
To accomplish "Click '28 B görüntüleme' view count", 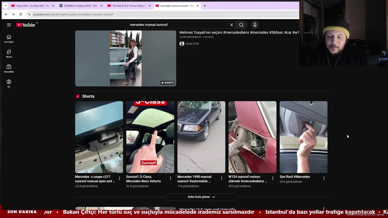I will 291,182.
